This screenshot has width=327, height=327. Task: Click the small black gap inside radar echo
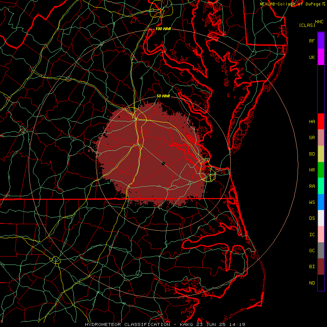coord(163,163)
